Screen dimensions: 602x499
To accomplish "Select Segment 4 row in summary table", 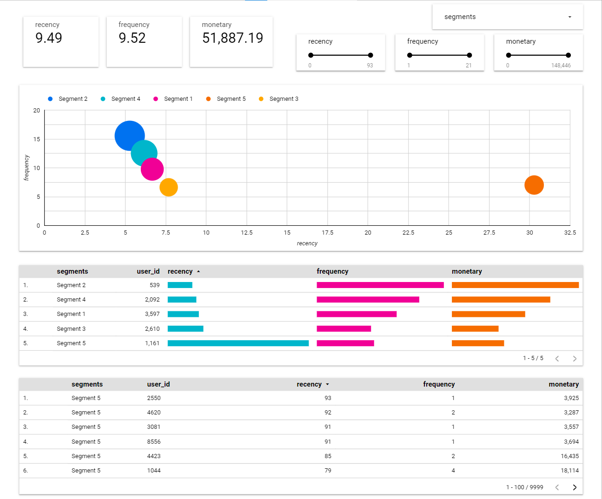I will 301,300.
